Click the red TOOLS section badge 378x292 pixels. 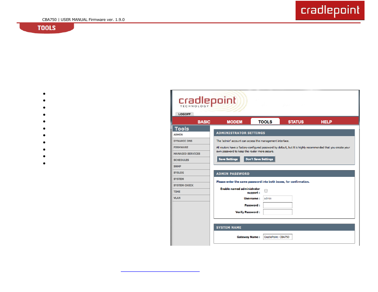(46, 28)
